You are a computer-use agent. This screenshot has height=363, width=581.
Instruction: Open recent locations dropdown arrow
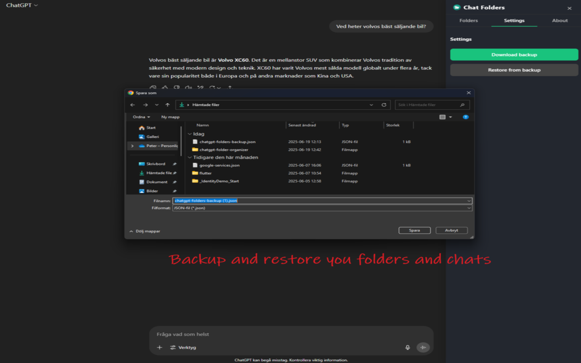point(157,105)
